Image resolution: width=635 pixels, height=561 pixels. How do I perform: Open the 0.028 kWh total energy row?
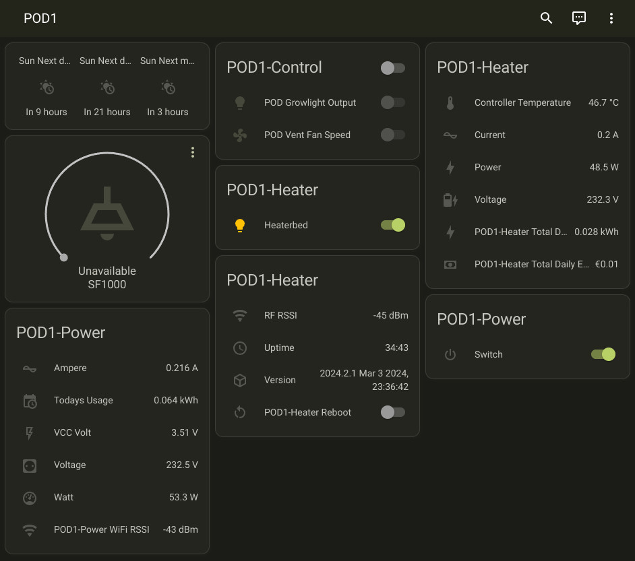[528, 232]
